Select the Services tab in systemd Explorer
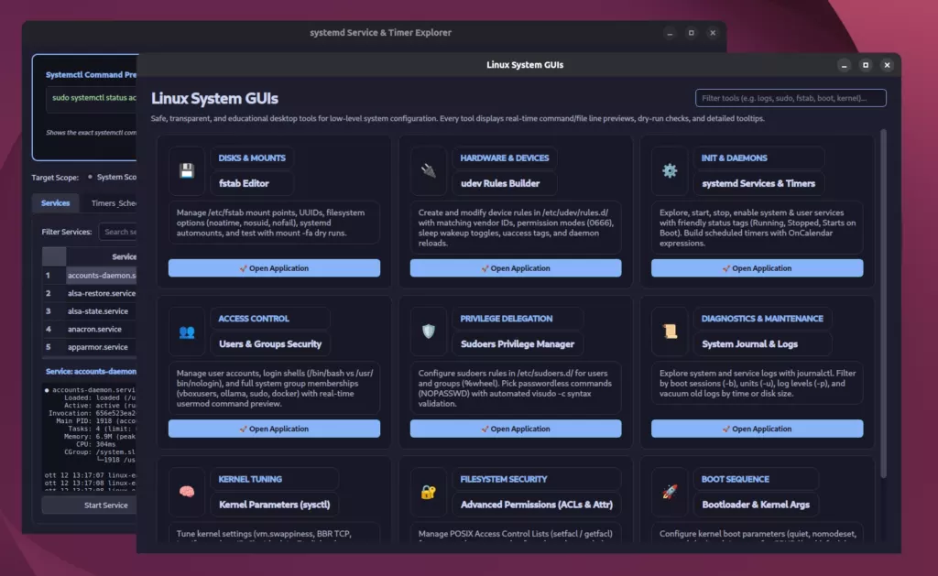Image resolution: width=938 pixels, height=576 pixels. [55, 203]
